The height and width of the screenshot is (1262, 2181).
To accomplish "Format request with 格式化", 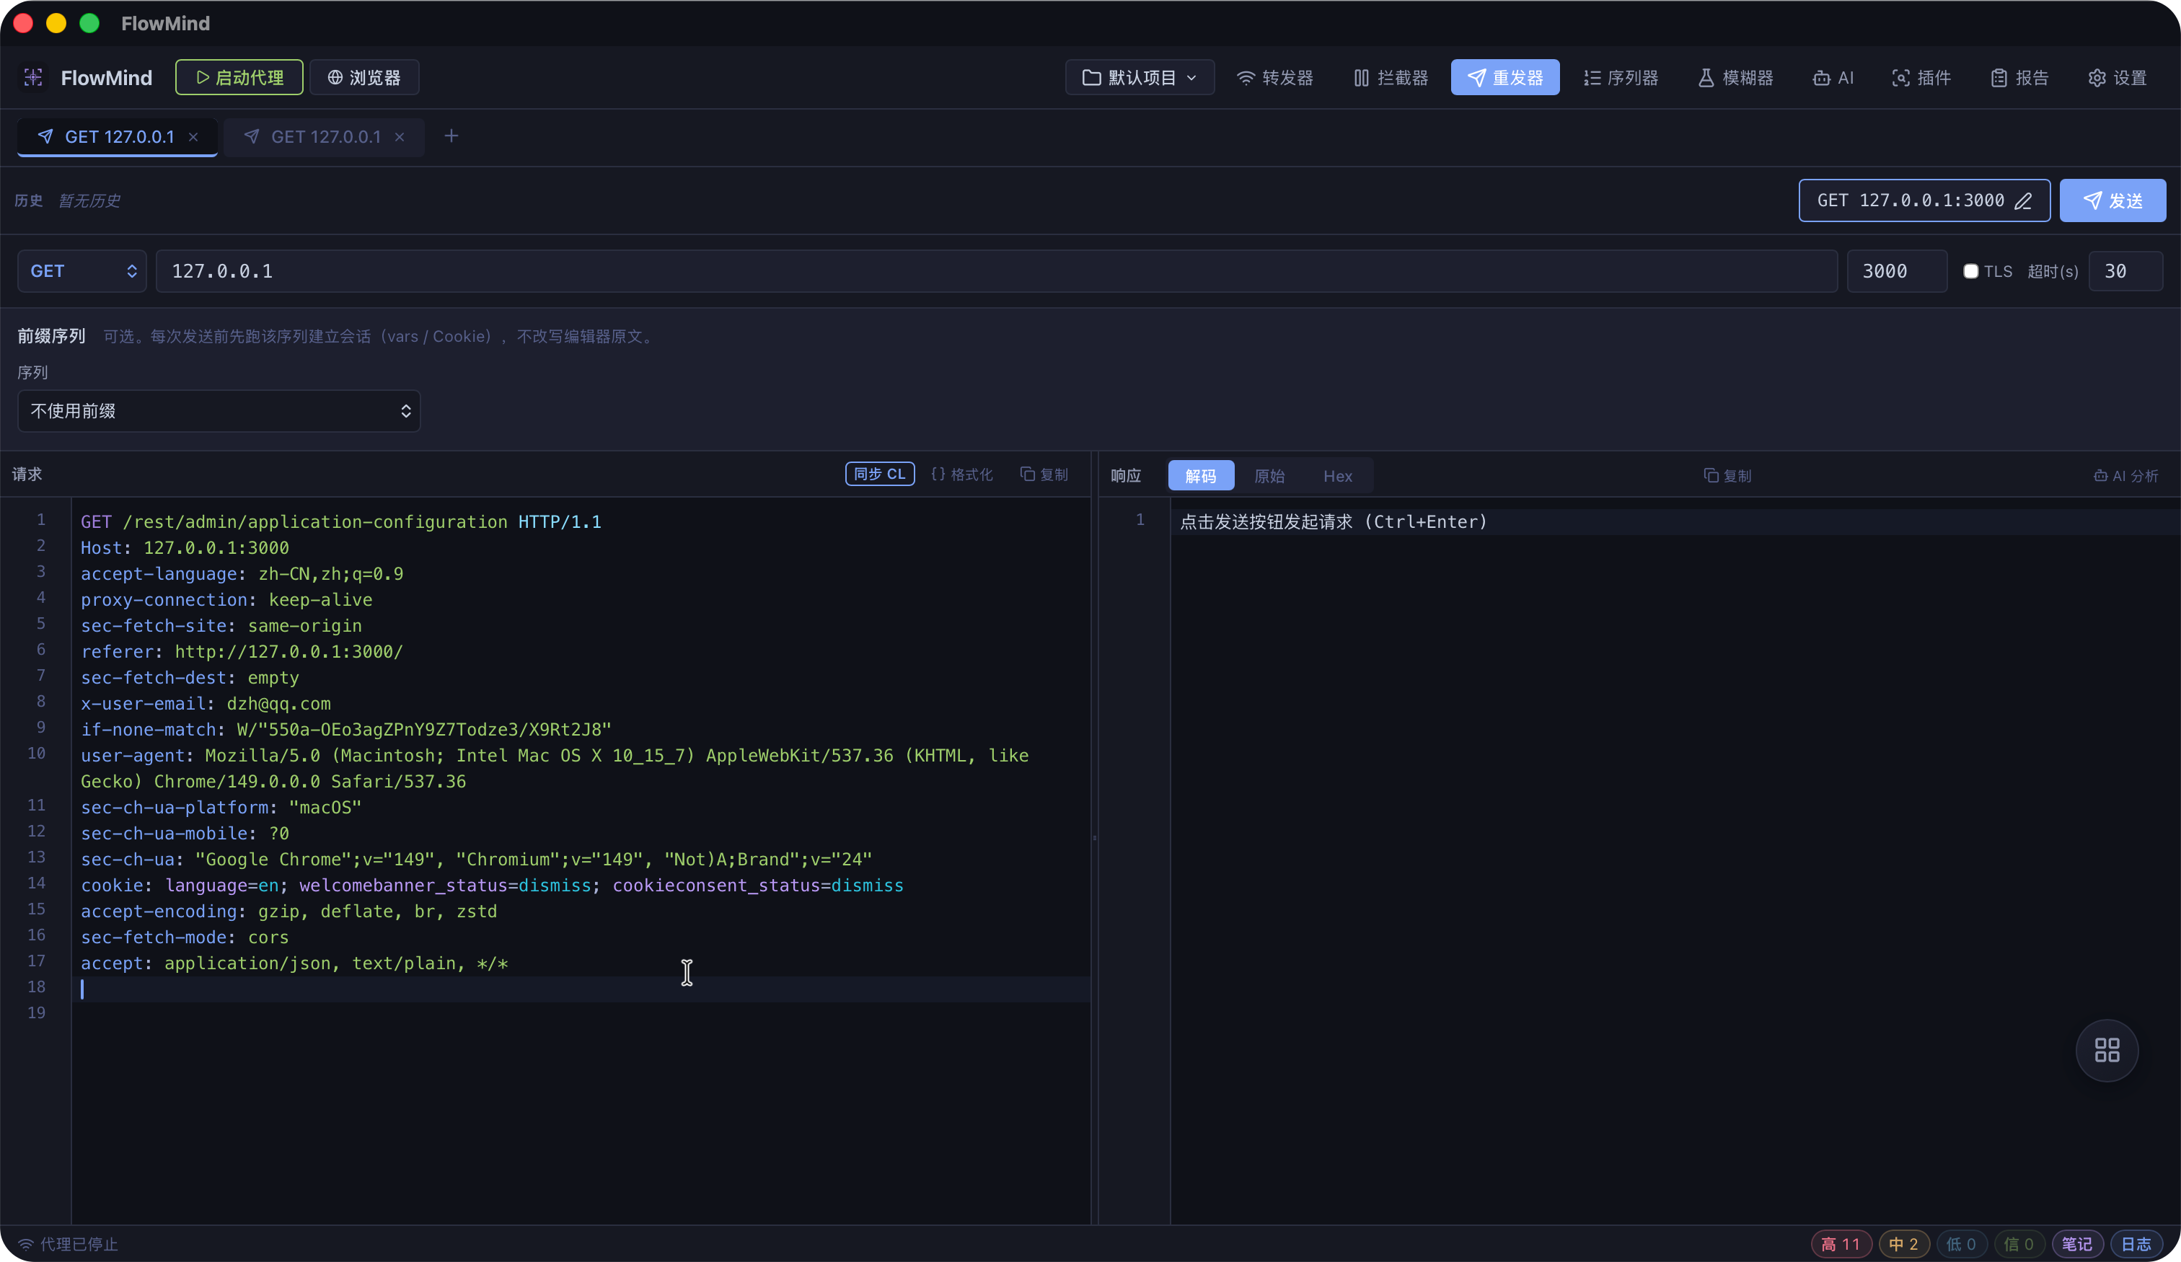I will click(962, 475).
